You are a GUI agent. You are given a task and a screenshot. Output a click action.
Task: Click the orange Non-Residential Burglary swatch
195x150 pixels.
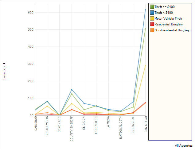point(152,30)
